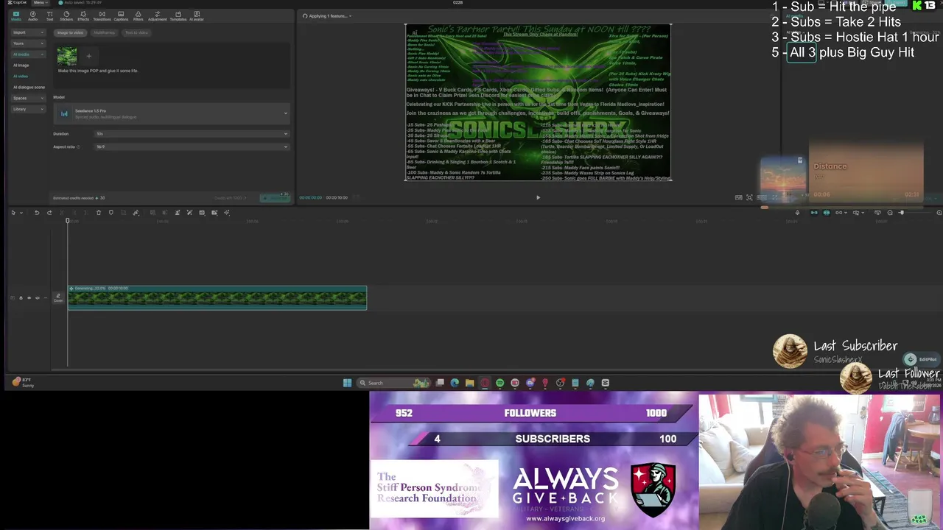Open the Applying feature status dropdown
This screenshot has height=530, width=943.
coord(326,15)
